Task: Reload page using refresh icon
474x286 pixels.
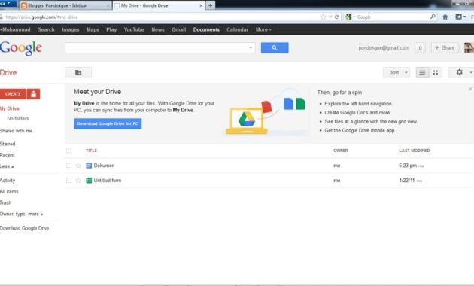Action: pos(336,17)
